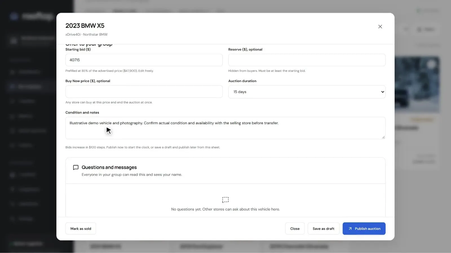Open the Auction duration dropdown
This screenshot has height=253, width=451.
pyautogui.click(x=307, y=92)
